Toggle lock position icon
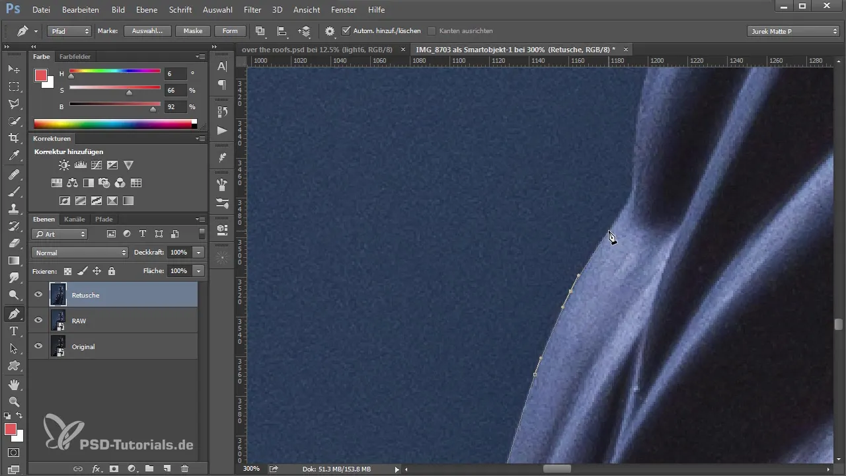This screenshot has width=846, height=476. (x=96, y=271)
